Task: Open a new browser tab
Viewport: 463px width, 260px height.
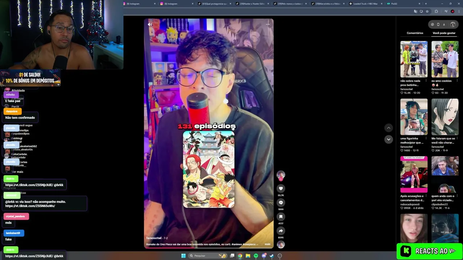Action: (x=426, y=4)
